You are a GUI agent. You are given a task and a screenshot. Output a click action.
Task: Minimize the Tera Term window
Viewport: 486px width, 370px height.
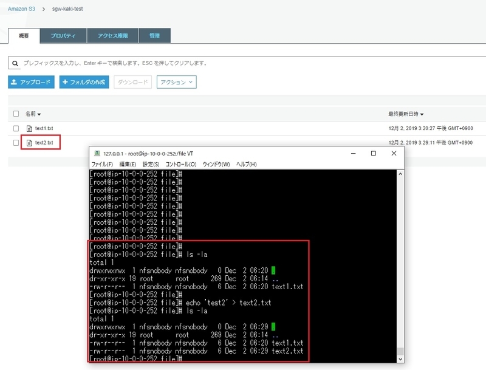[354, 153]
